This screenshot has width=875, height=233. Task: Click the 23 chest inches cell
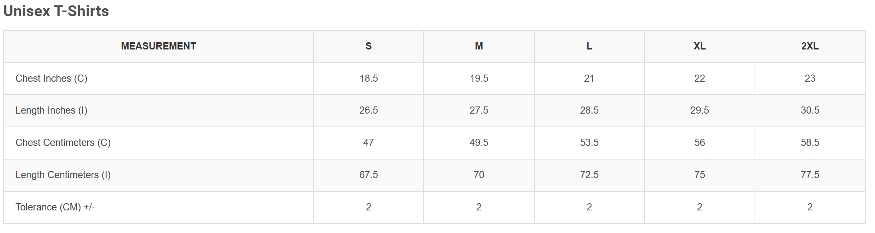click(810, 79)
